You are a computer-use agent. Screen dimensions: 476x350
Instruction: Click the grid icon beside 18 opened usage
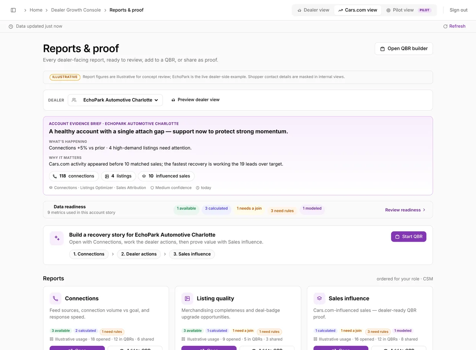pyautogui.click(x=52, y=339)
